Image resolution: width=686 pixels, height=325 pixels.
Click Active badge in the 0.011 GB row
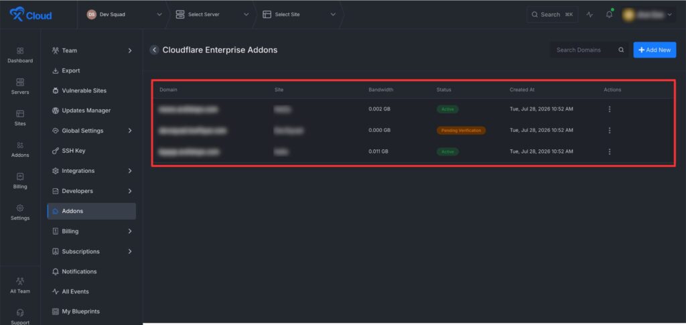[448, 151]
